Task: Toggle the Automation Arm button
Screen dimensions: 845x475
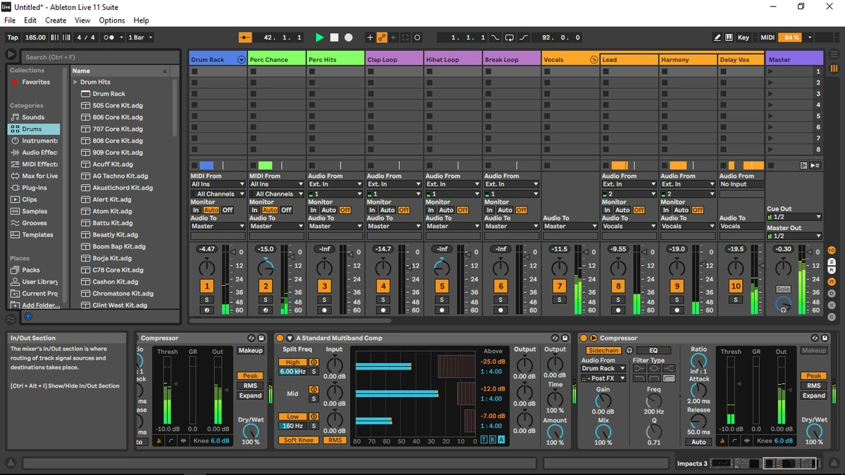Action: (x=382, y=37)
